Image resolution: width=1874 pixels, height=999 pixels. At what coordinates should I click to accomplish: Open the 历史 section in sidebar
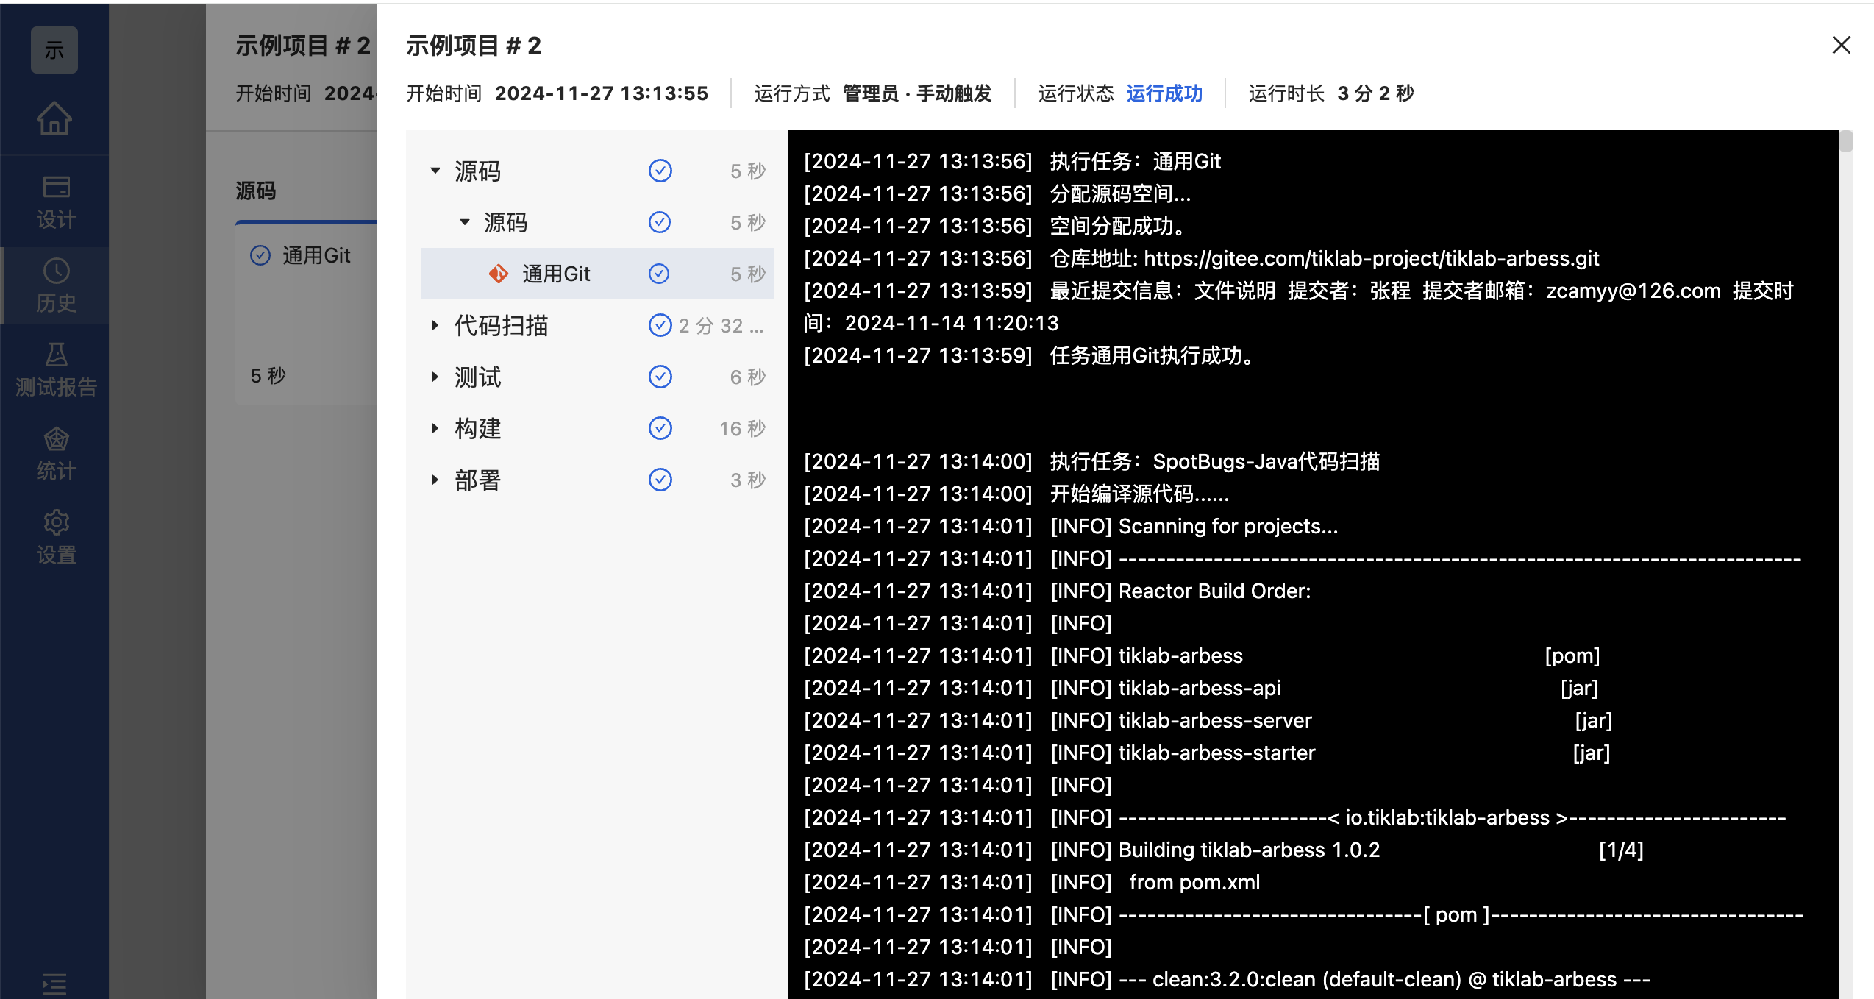[x=55, y=285]
